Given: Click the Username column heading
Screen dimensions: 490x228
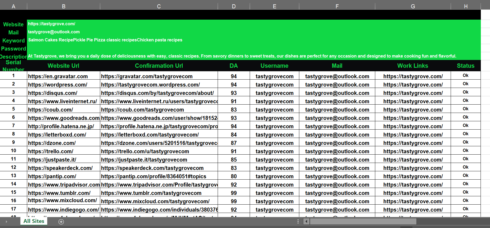Looking at the screenshot, I should pos(274,66).
